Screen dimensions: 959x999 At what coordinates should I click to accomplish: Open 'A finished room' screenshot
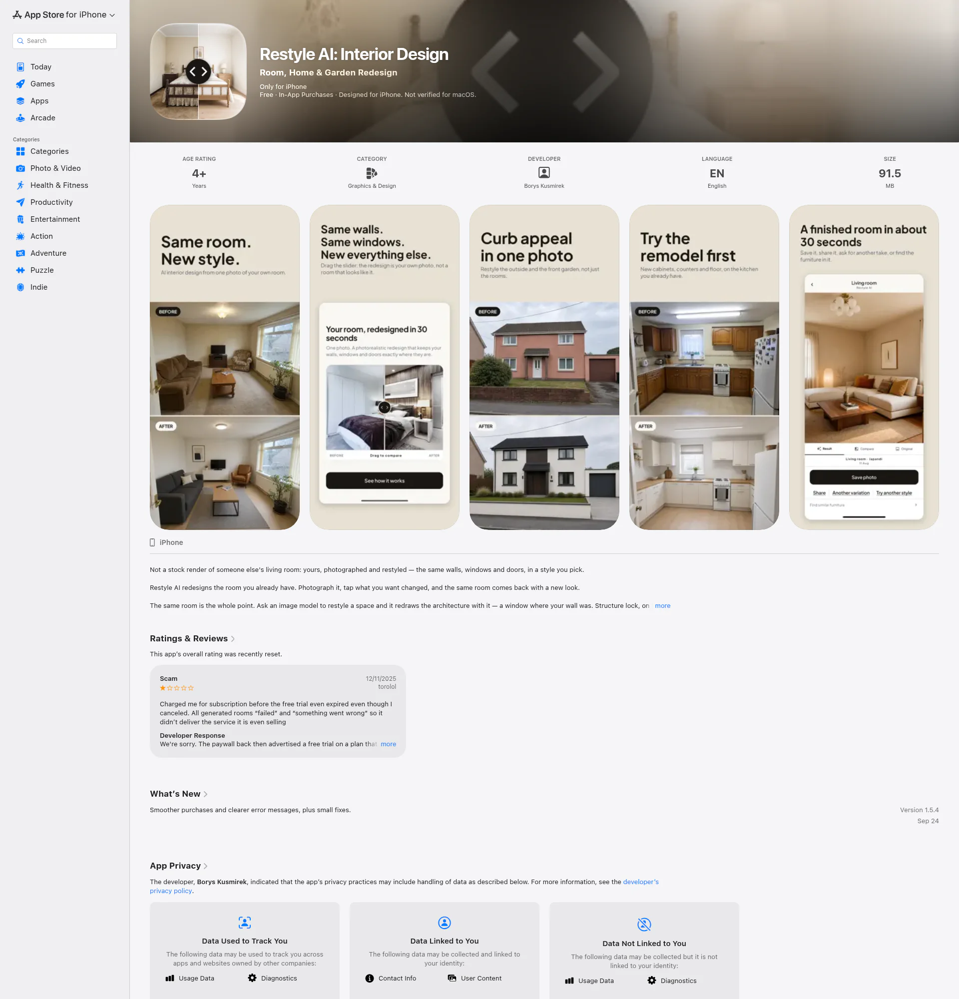864,367
